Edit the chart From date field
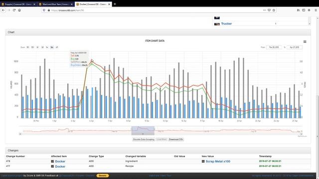 (274, 47)
